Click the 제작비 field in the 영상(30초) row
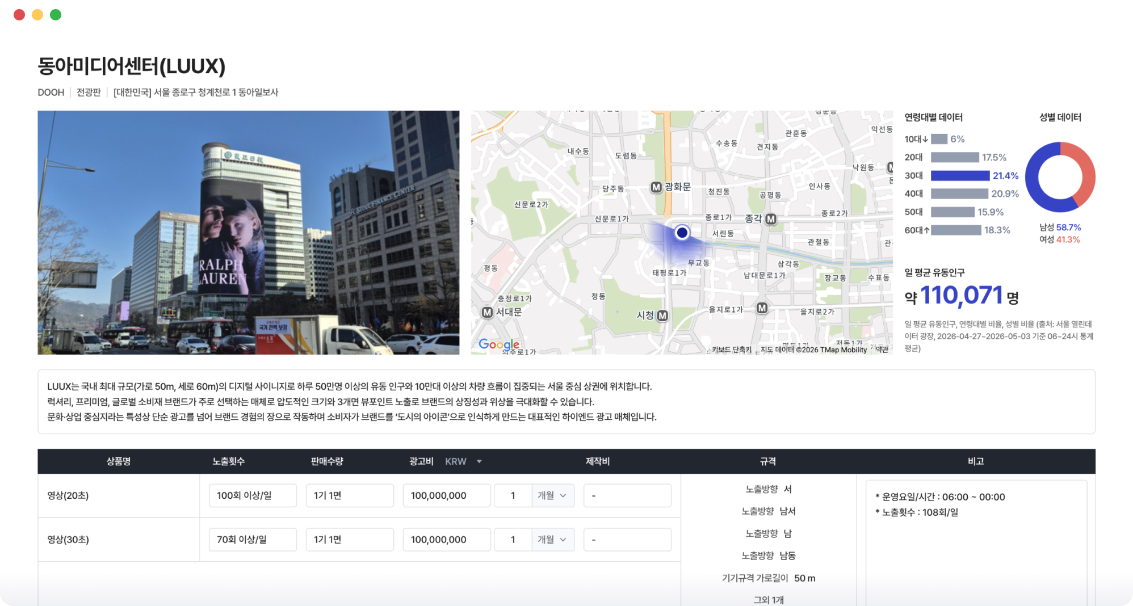 627,540
